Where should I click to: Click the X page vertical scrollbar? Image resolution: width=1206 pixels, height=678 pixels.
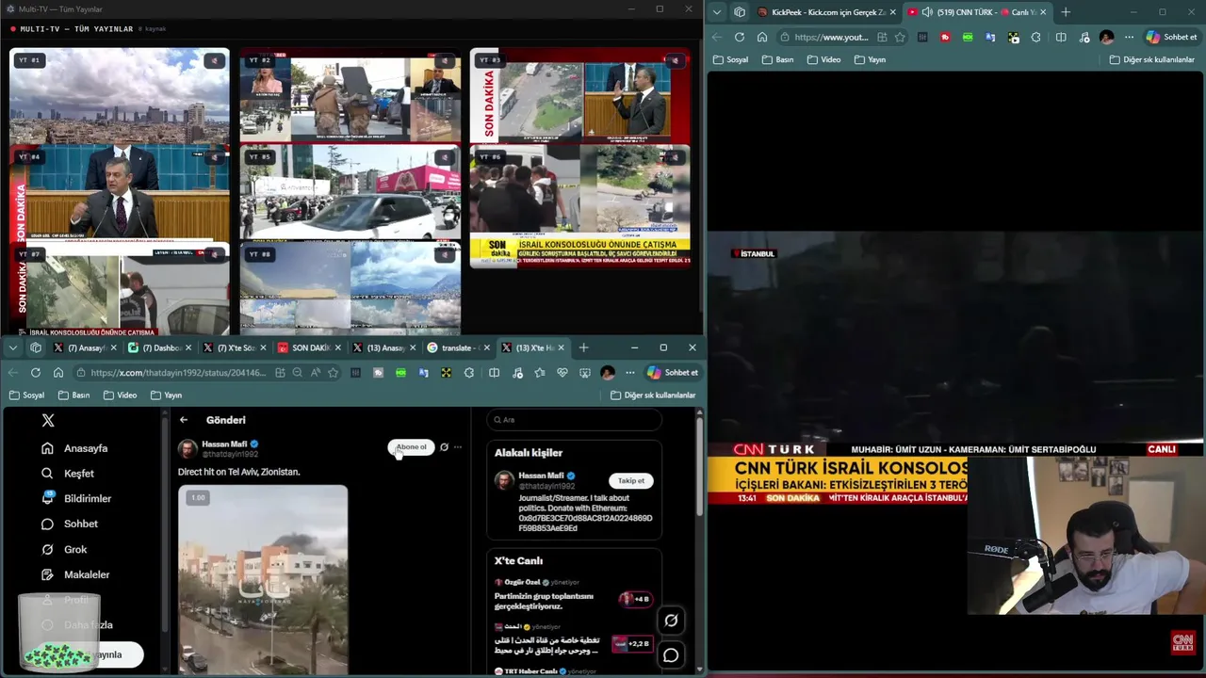click(x=699, y=466)
